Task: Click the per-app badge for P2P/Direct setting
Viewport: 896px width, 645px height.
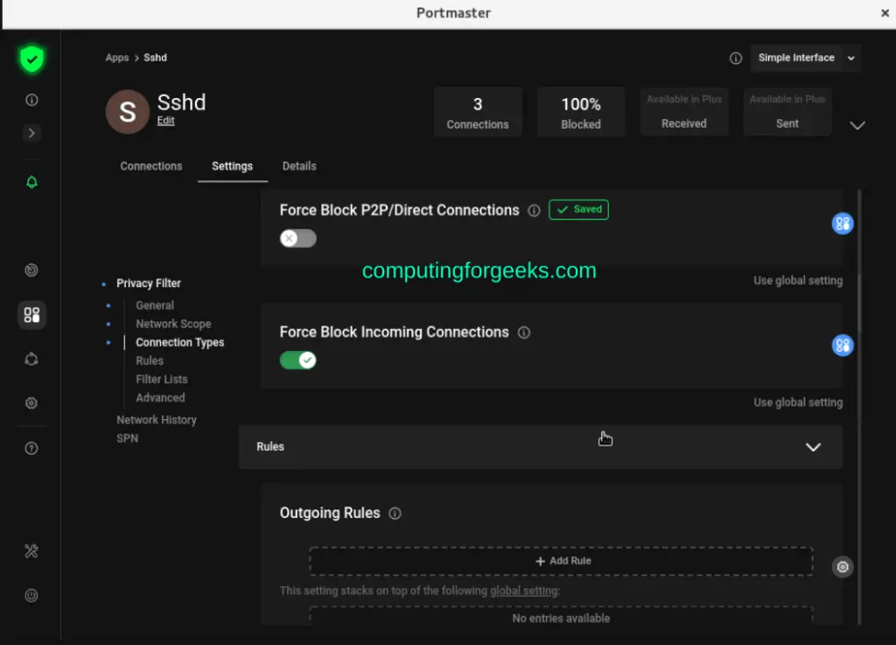Action: [x=843, y=223]
